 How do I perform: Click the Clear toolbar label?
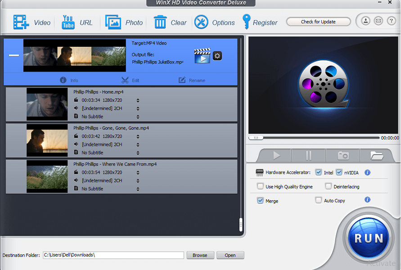tap(179, 23)
